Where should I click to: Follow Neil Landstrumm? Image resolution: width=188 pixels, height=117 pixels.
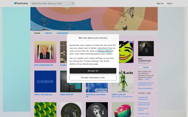tap(146, 67)
